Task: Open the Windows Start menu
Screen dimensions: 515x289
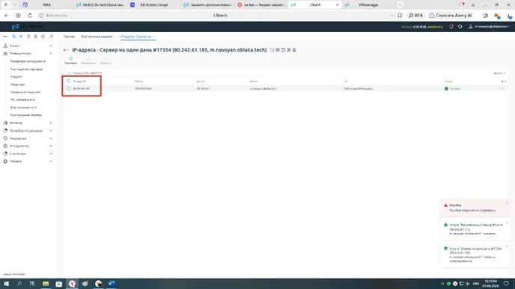Action: pyautogui.click(x=6, y=284)
